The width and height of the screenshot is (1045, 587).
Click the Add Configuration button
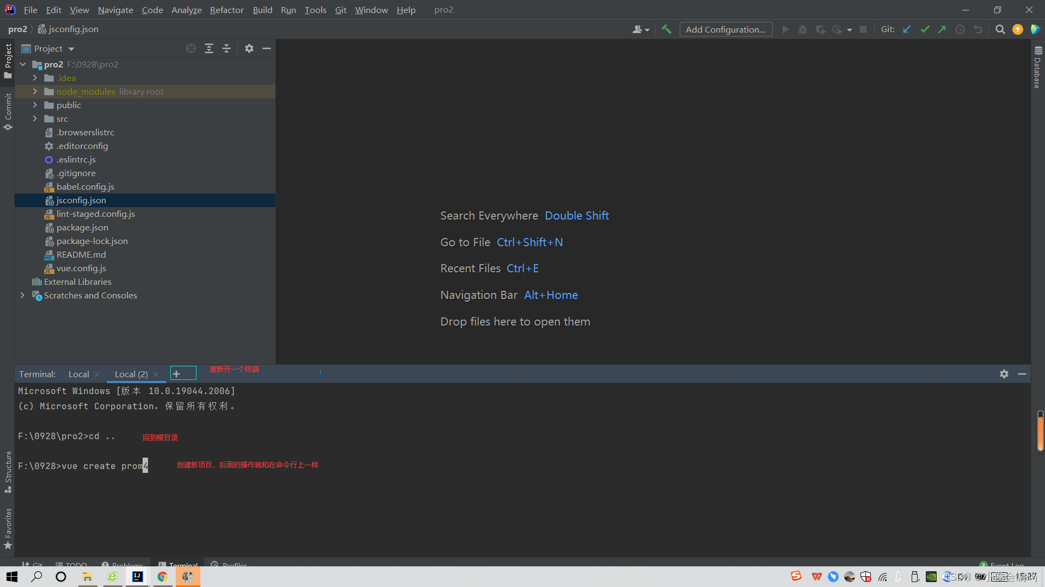point(726,29)
